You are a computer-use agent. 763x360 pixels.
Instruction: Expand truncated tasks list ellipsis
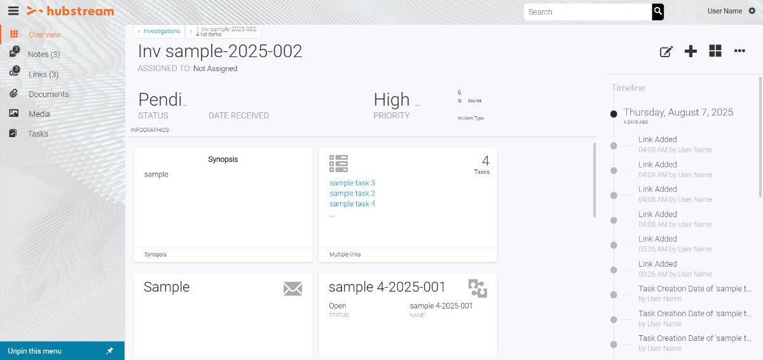point(332,215)
